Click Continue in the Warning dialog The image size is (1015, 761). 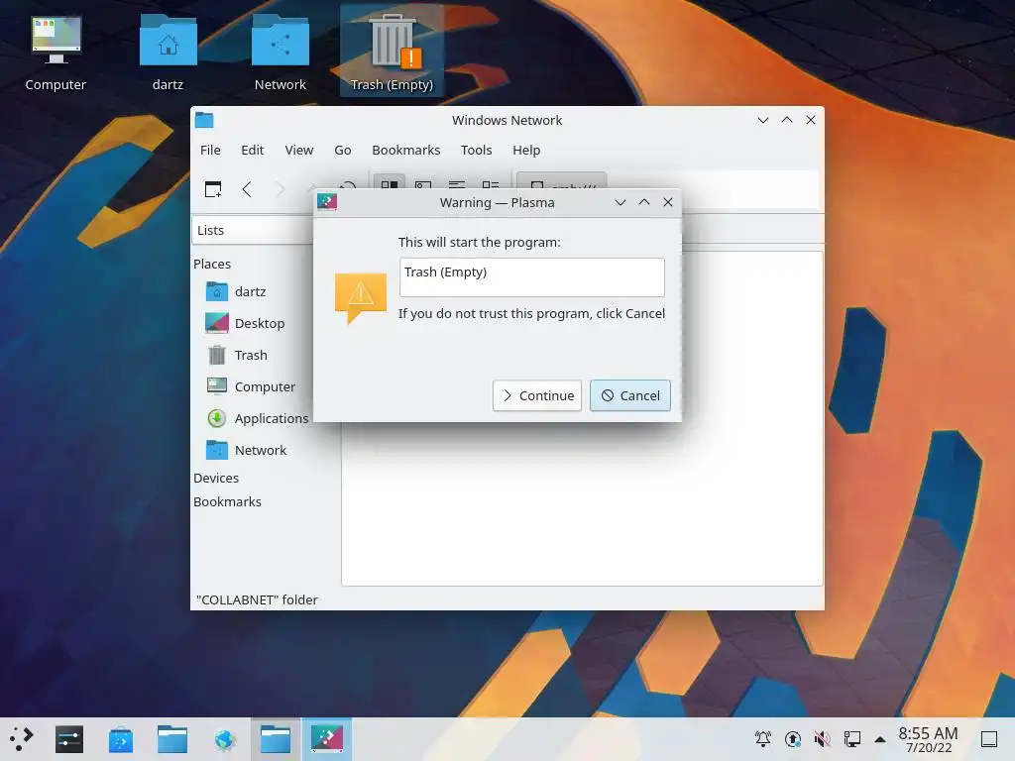tap(537, 395)
